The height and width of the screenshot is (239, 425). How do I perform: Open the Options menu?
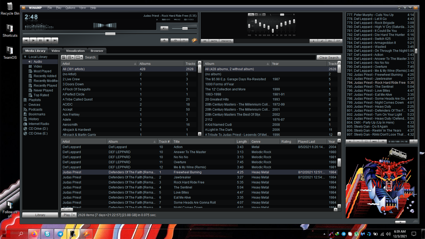70,8
